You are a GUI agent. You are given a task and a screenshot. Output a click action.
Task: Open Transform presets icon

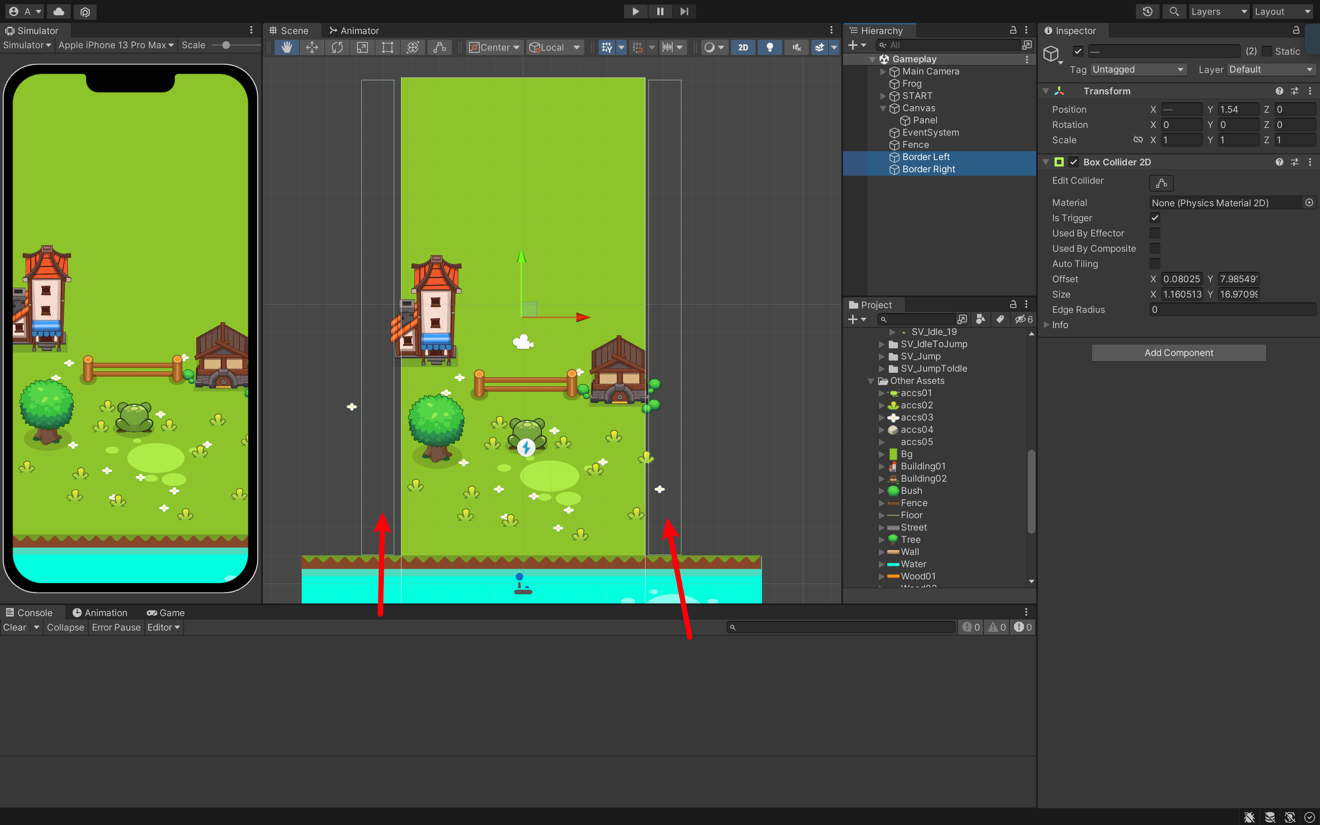1294,91
